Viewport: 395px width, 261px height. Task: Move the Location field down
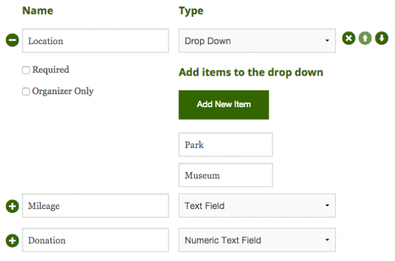[382, 38]
